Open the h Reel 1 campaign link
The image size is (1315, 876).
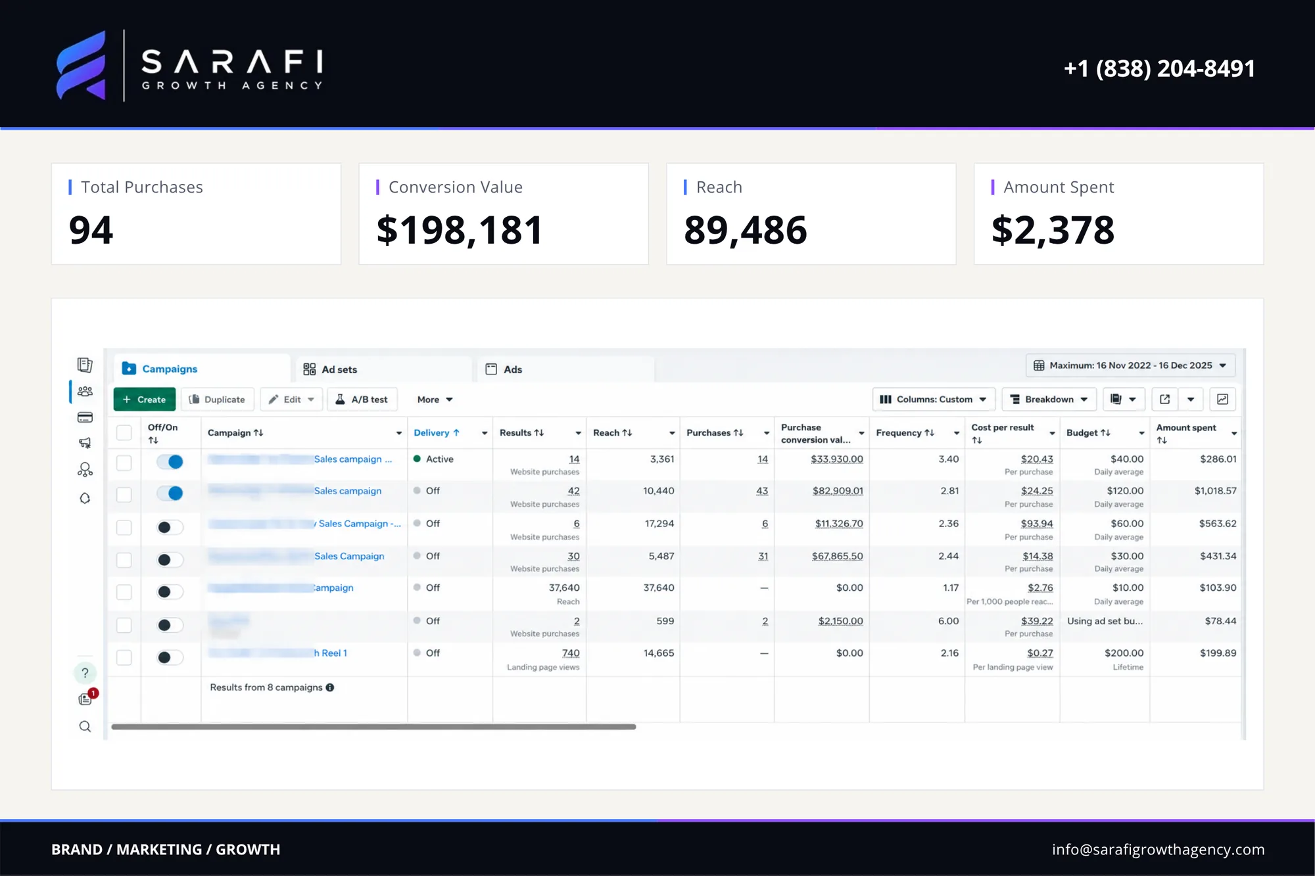pyautogui.click(x=330, y=653)
